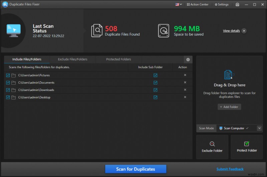Remove the Desktop folder with X
This screenshot has width=267, height=177.
[185, 97]
